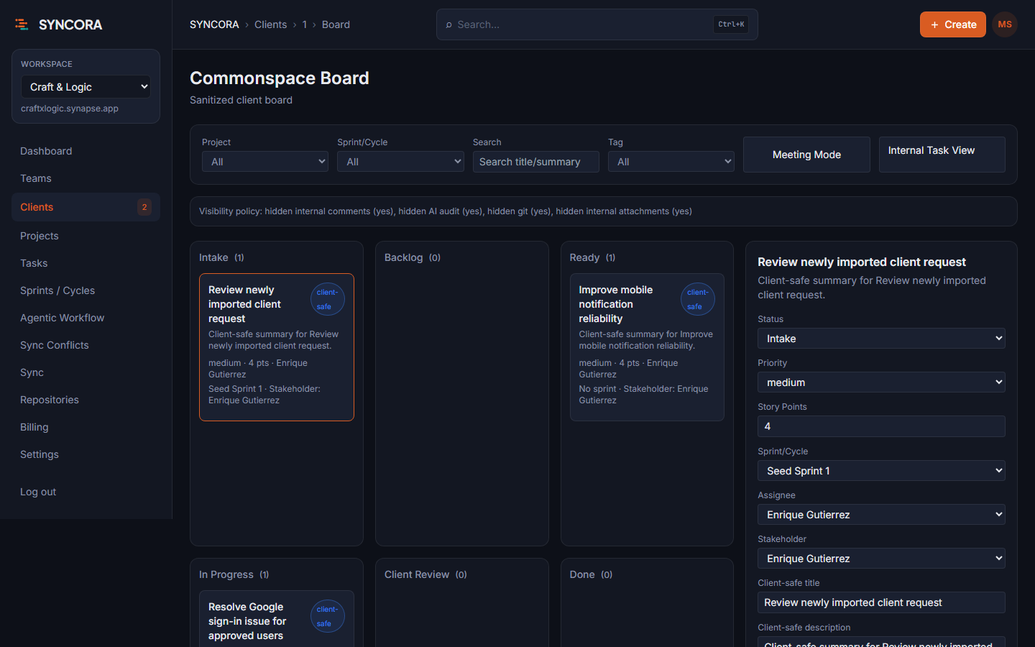
Task: Click the In Progress column header
Action: pyautogui.click(x=234, y=574)
